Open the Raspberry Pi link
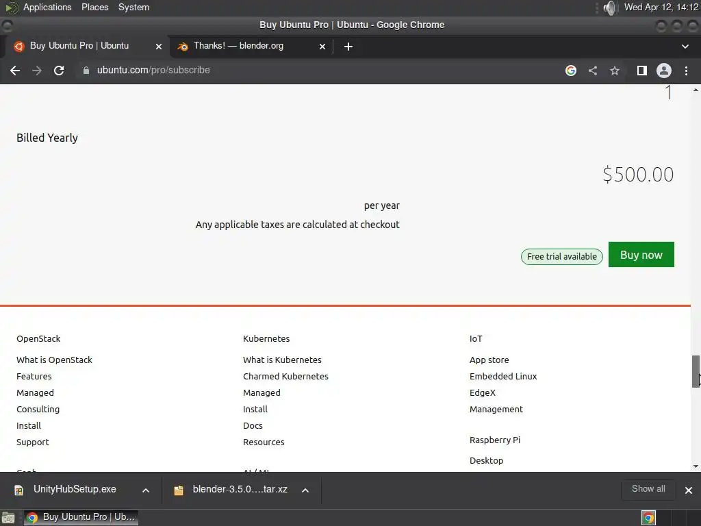Image resolution: width=701 pixels, height=526 pixels. (495, 440)
